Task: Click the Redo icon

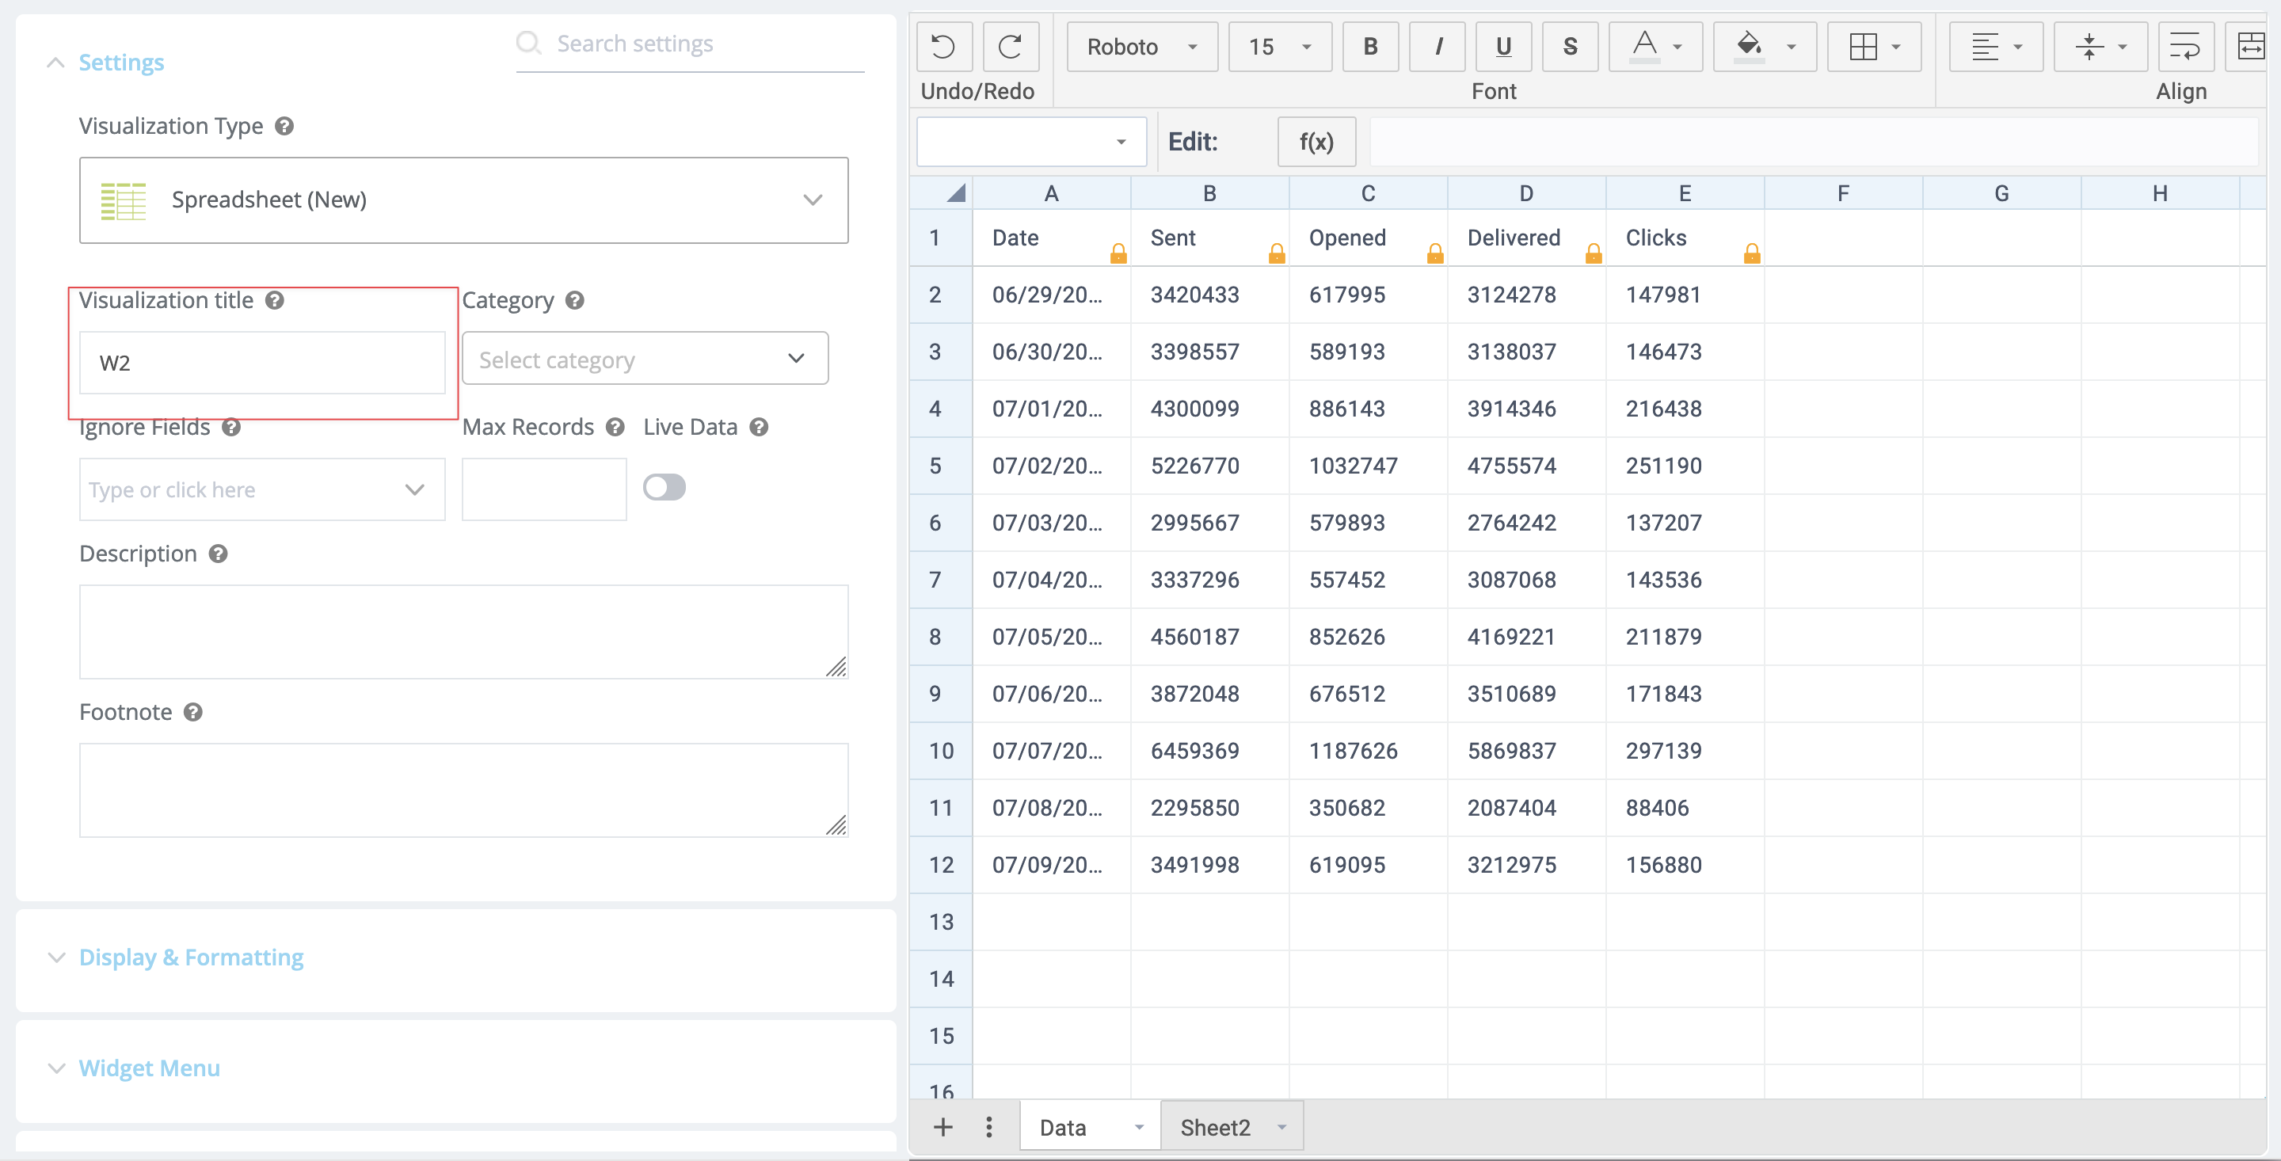Action: (x=1011, y=47)
